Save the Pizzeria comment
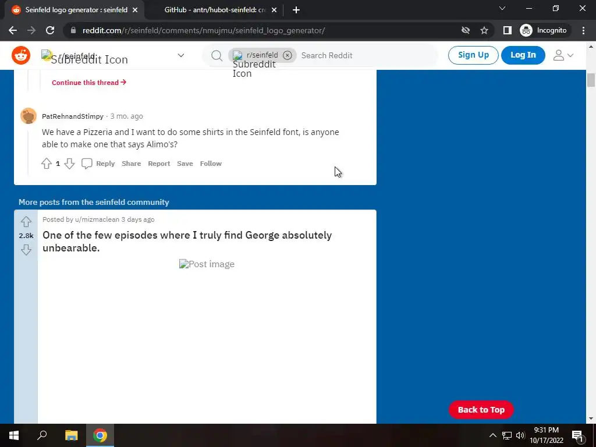Screen dimensions: 596x447 point(185,164)
